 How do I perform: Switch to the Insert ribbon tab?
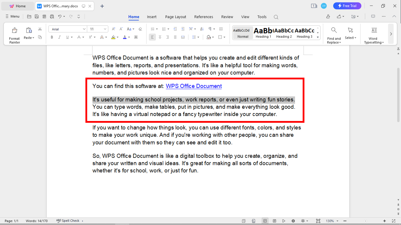click(x=152, y=17)
